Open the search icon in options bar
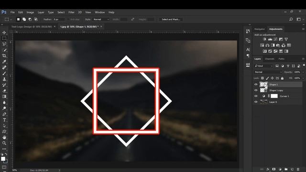 click(291, 19)
